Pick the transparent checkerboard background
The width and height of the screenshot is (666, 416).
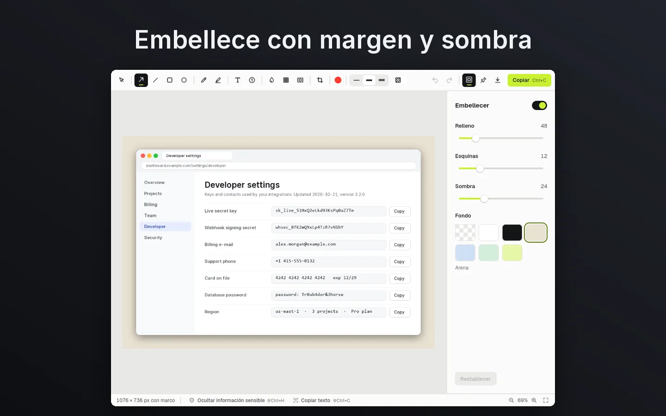click(465, 232)
